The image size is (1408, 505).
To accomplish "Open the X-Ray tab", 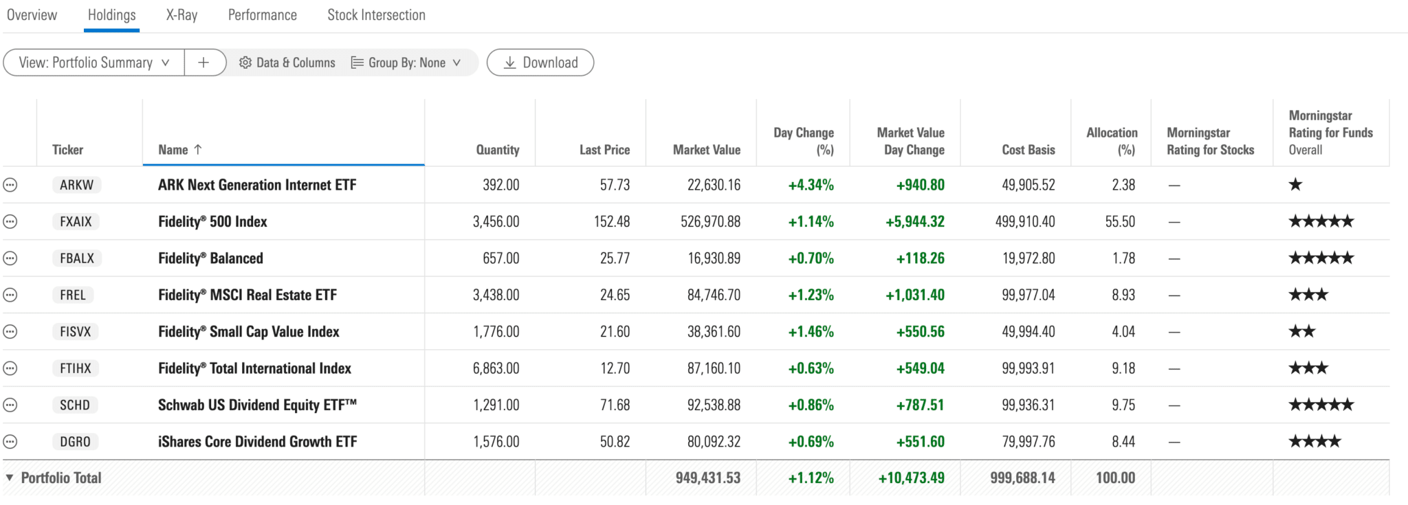I will coord(181,15).
